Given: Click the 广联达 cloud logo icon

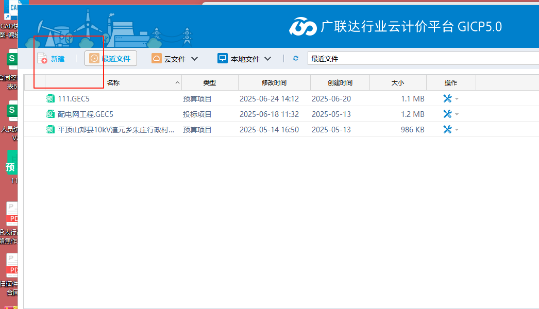Looking at the screenshot, I should tap(303, 26).
